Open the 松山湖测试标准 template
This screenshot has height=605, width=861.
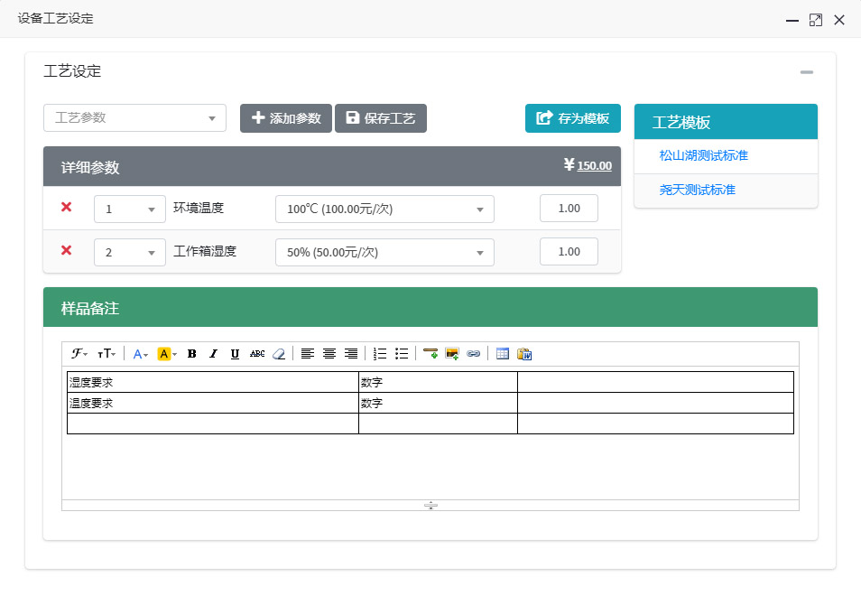tap(703, 155)
